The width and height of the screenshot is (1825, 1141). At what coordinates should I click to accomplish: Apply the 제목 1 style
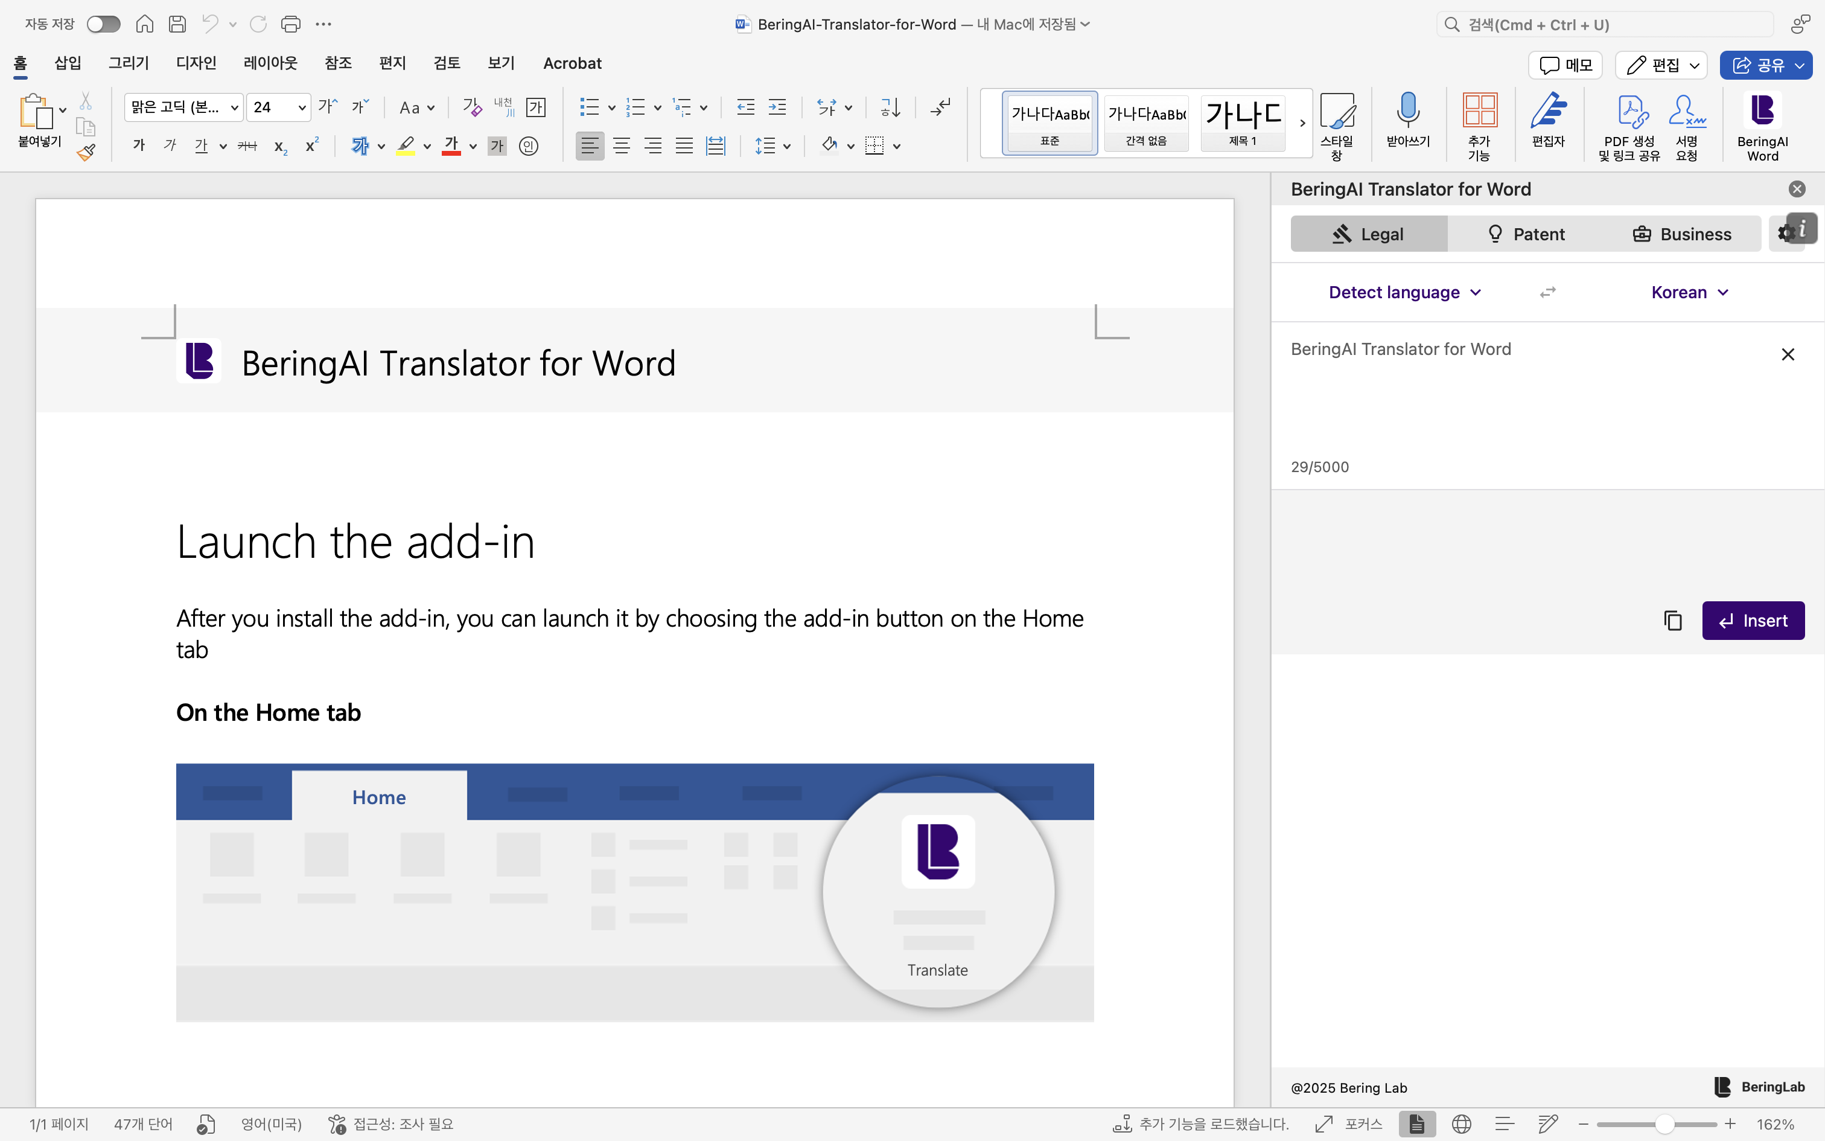click(1242, 122)
